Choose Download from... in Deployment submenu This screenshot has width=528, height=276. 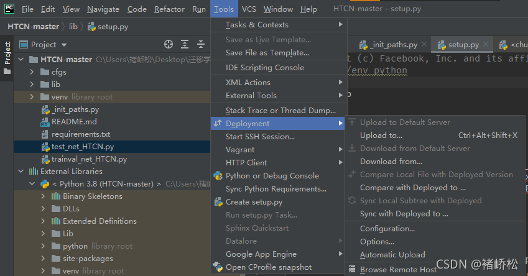tap(435, 162)
